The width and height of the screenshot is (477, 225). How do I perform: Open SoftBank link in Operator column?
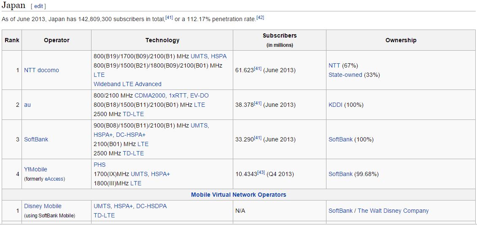[36, 139]
